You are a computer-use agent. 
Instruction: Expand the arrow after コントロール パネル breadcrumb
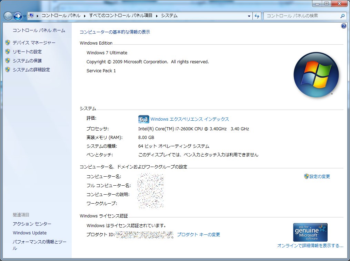85,16
